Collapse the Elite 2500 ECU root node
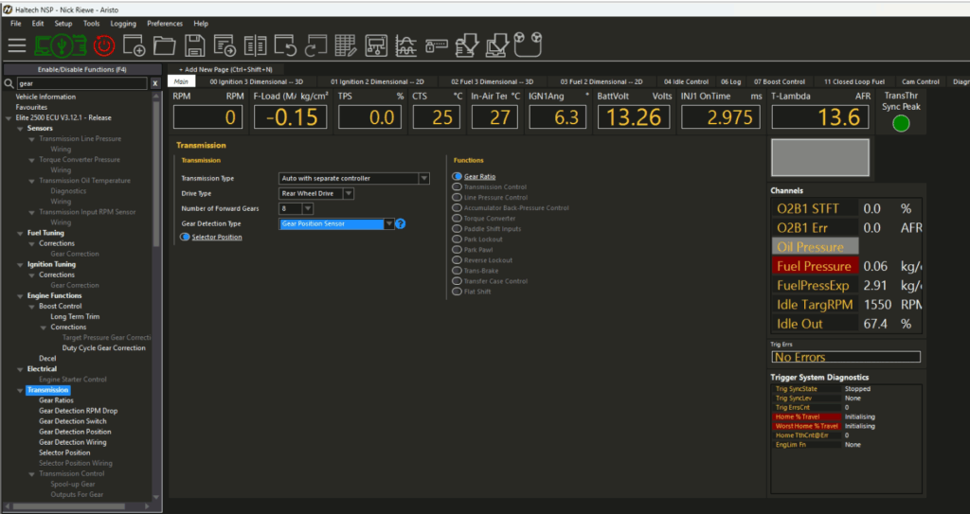The image size is (970, 514). coord(9,118)
